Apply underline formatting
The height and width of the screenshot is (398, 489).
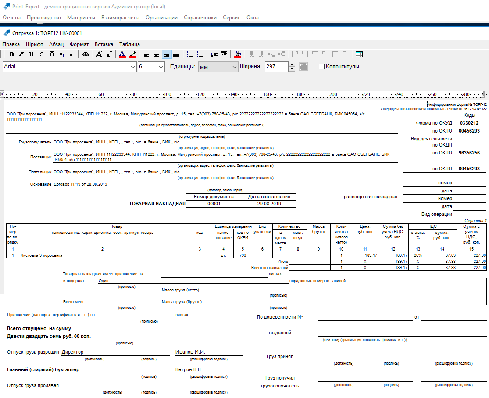coord(31,54)
